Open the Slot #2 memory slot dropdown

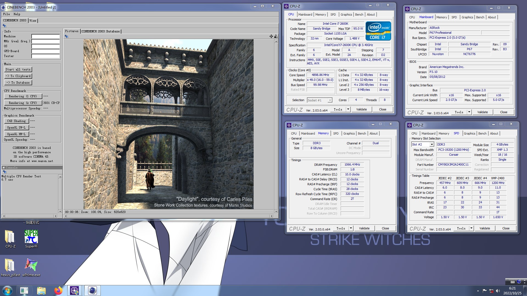pyautogui.click(x=432, y=144)
